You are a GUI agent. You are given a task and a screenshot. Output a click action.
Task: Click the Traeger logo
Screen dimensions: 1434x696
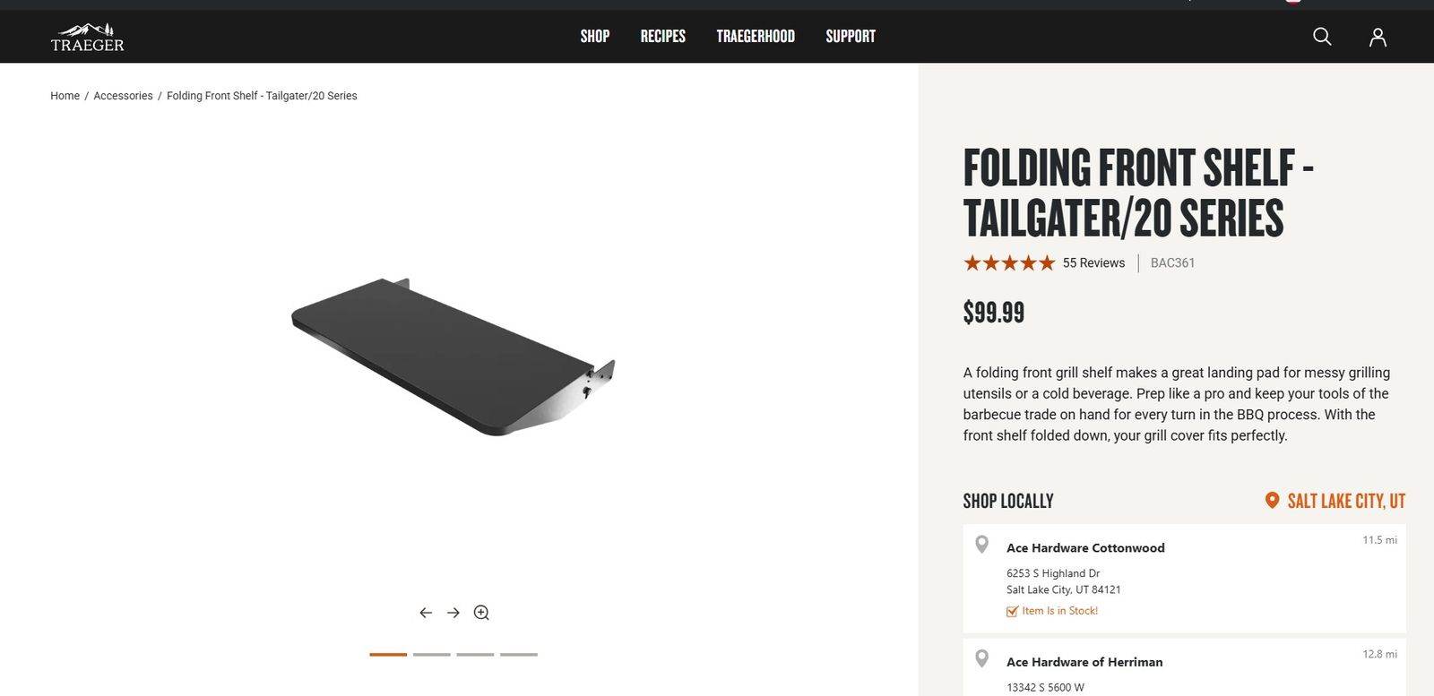pos(87,38)
